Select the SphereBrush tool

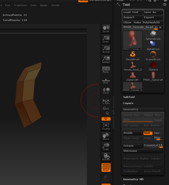[x=153, y=35]
